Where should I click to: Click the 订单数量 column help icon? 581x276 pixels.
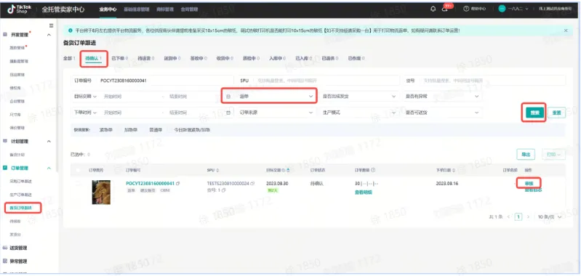pyautogui.click(x=373, y=170)
